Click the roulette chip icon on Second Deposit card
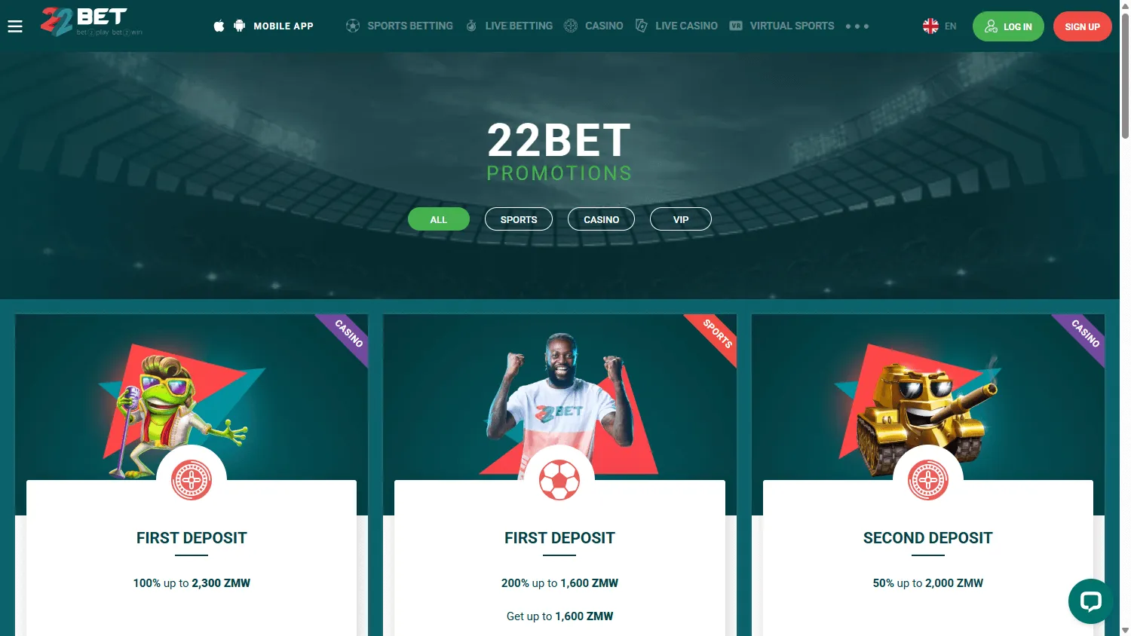Image resolution: width=1131 pixels, height=636 pixels. 927,480
